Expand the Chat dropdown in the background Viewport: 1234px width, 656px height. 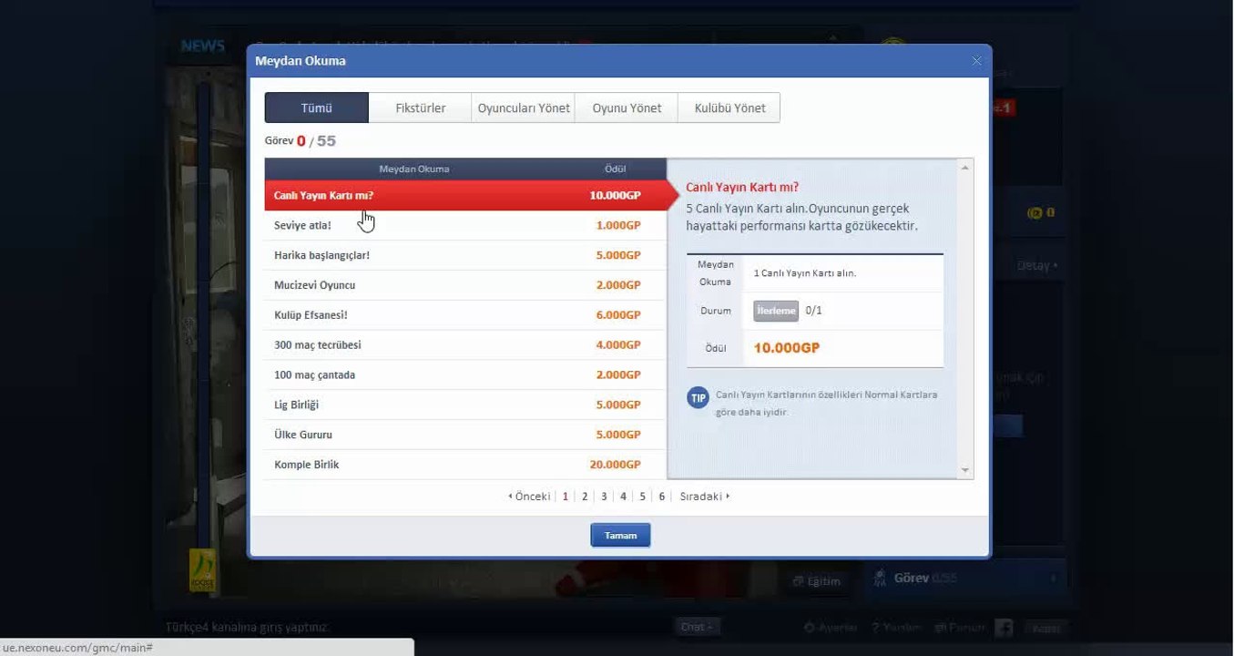pos(696,627)
